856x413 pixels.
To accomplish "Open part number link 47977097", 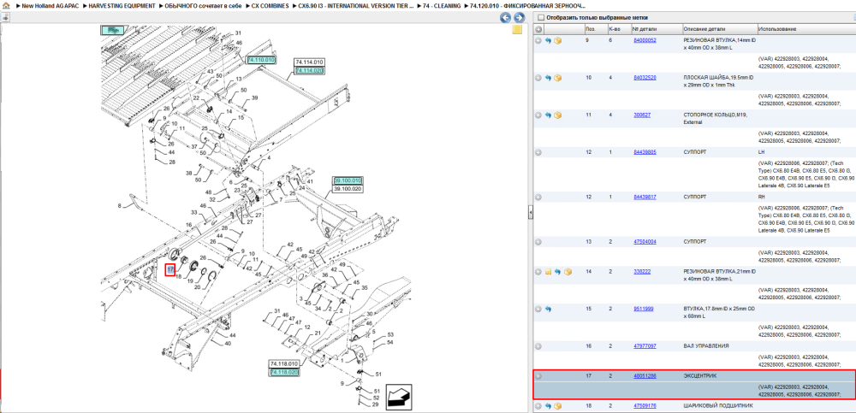I will tap(645, 346).
